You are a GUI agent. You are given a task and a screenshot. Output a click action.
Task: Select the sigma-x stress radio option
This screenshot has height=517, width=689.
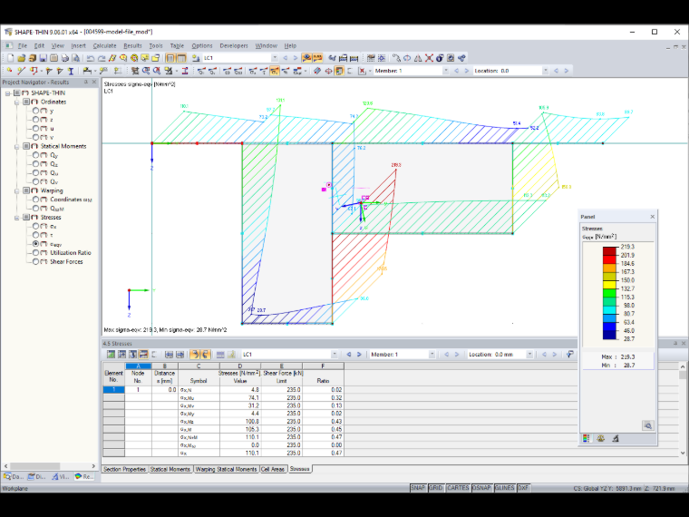tap(35, 227)
